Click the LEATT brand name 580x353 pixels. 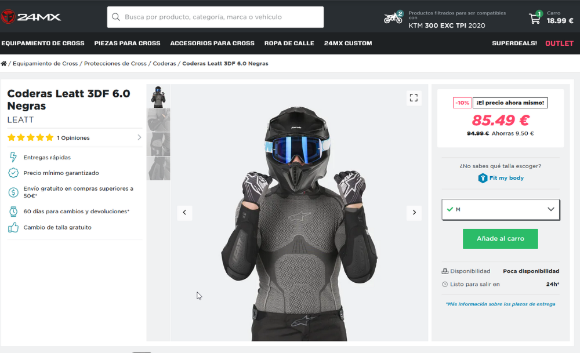20,120
